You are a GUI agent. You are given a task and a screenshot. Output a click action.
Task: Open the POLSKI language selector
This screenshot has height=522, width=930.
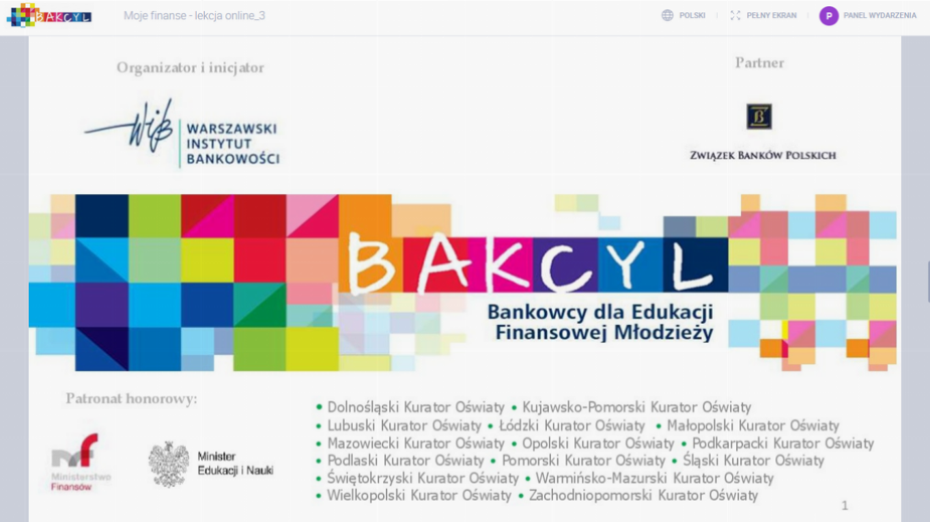(692, 15)
